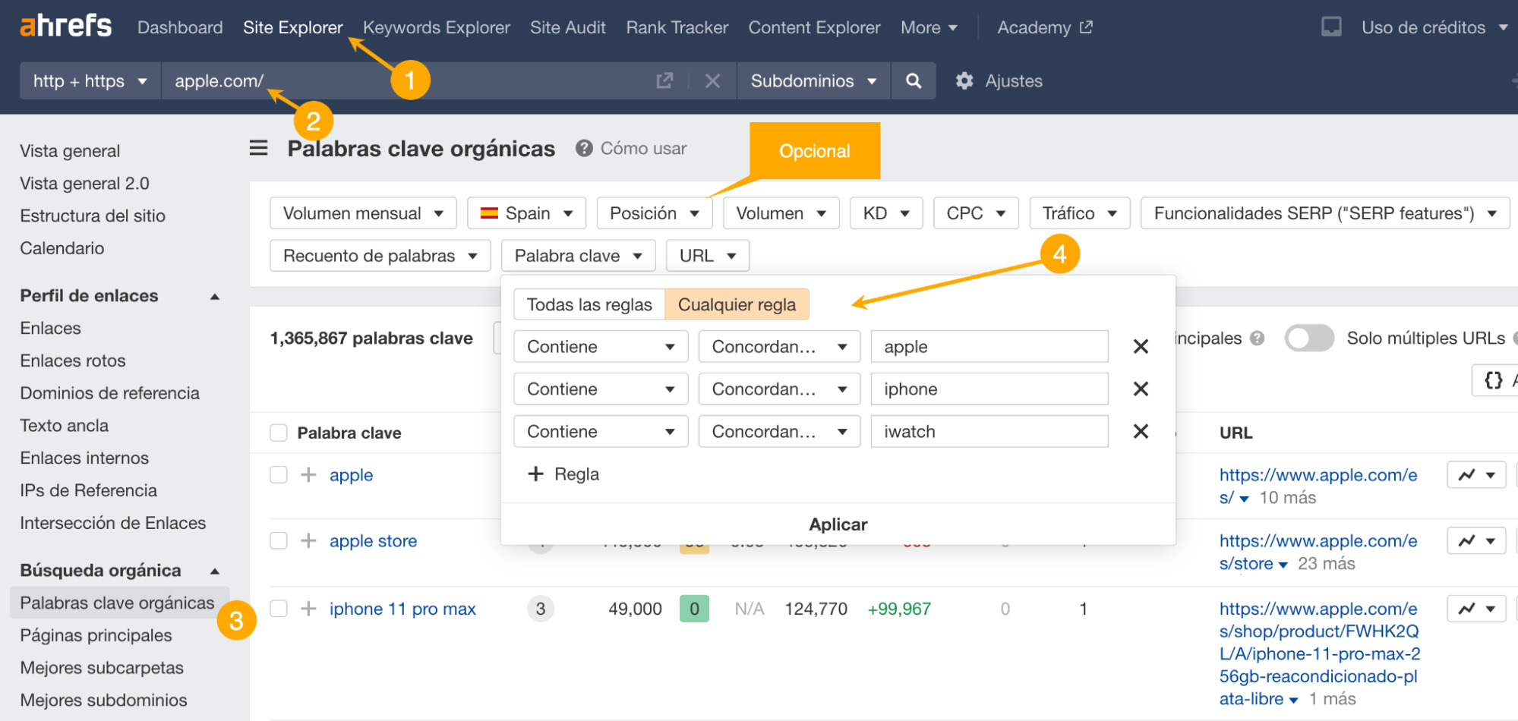Viewport: 1518px width, 721px height.
Task: Clear the apple.com URL field
Action: tap(712, 81)
